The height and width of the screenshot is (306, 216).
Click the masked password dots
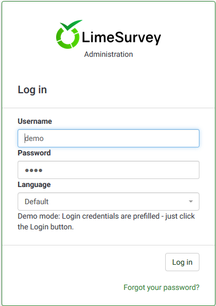[34, 170]
